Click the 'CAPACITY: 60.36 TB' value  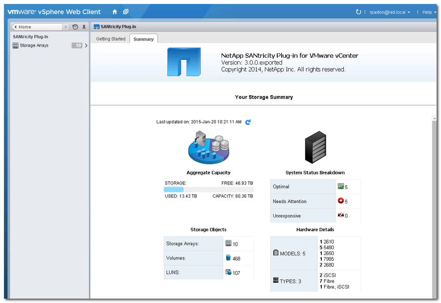(x=233, y=196)
